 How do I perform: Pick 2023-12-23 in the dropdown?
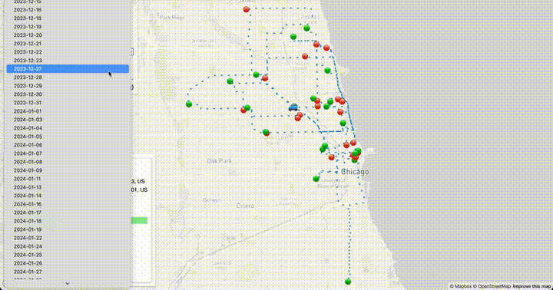68,61
